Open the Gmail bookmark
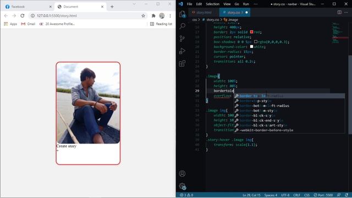This screenshot has width=352, height=198. pyautogui.click(x=28, y=24)
